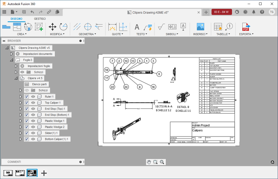Open the SIMBOLI menu
278x179 pixels.
(172, 34)
